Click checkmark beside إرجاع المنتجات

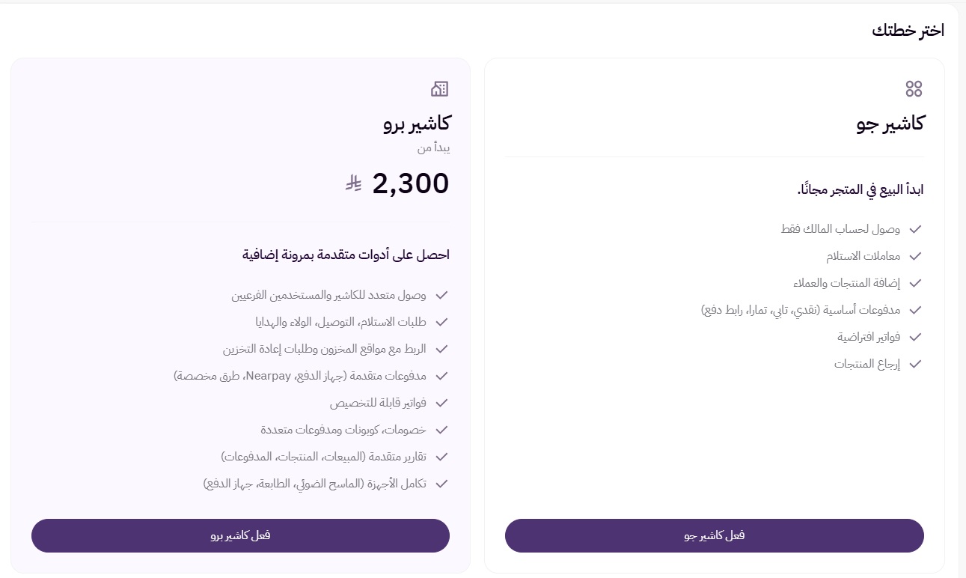pyautogui.click(x=914, y=364)
